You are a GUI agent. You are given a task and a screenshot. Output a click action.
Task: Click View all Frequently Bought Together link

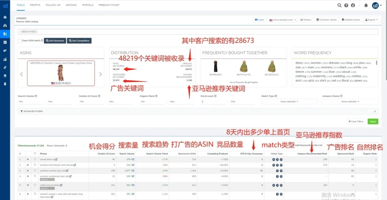coord(244,82)
